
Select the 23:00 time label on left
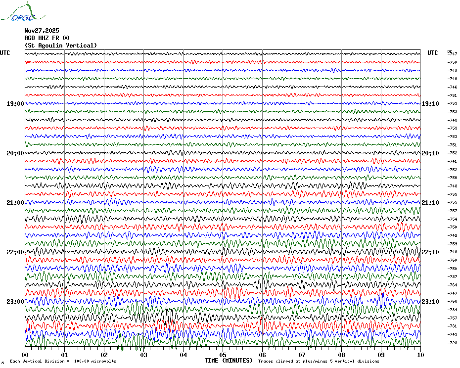tap(15, 302)
